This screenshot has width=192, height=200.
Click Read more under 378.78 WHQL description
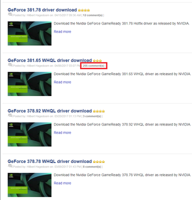[x=62, y=183]
